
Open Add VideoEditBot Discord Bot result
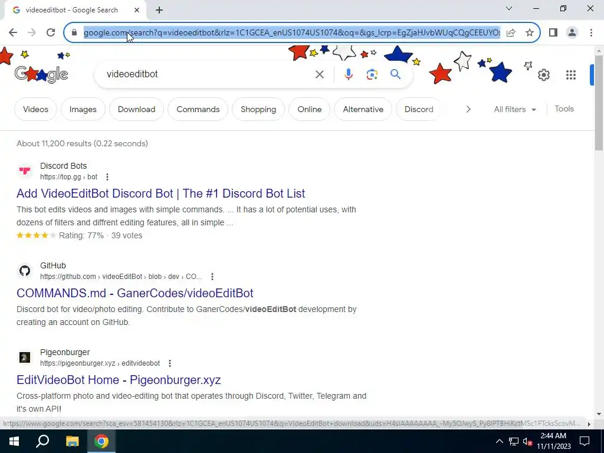tap(160, 193)
